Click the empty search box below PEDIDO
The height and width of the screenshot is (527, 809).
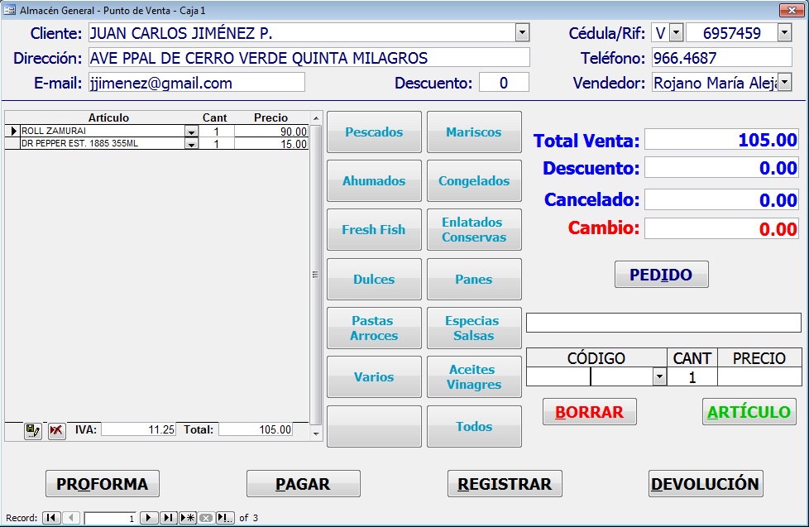(x=663, y=323)
